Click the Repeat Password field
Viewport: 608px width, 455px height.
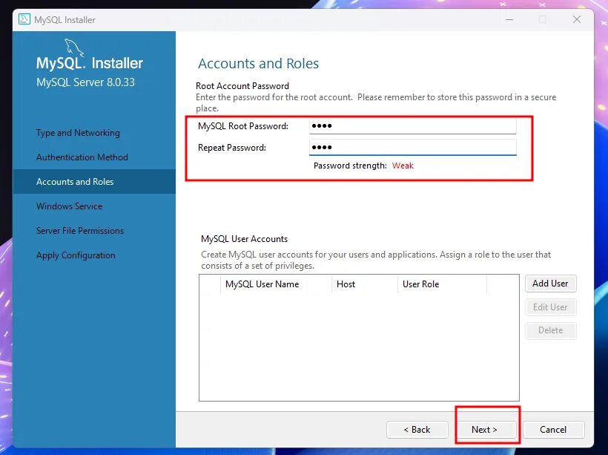412,146
